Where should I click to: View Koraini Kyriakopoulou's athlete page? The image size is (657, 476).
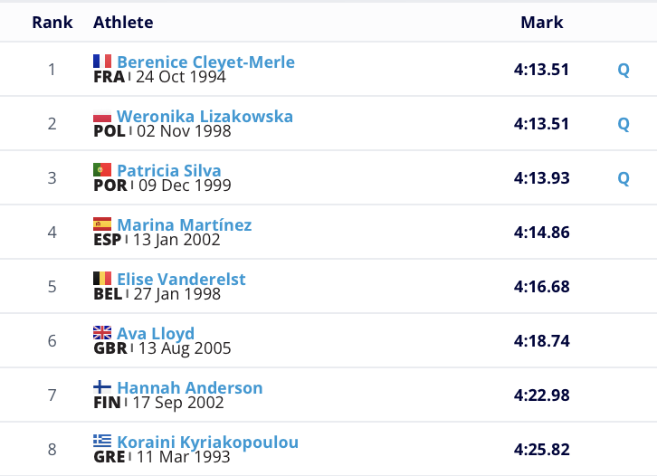(207, 443)
